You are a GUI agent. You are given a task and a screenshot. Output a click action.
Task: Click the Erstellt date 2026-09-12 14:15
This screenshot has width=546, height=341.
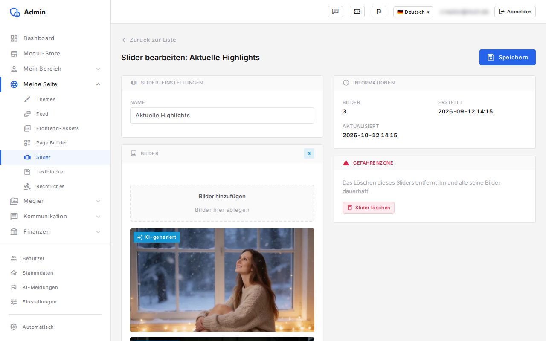465,112
